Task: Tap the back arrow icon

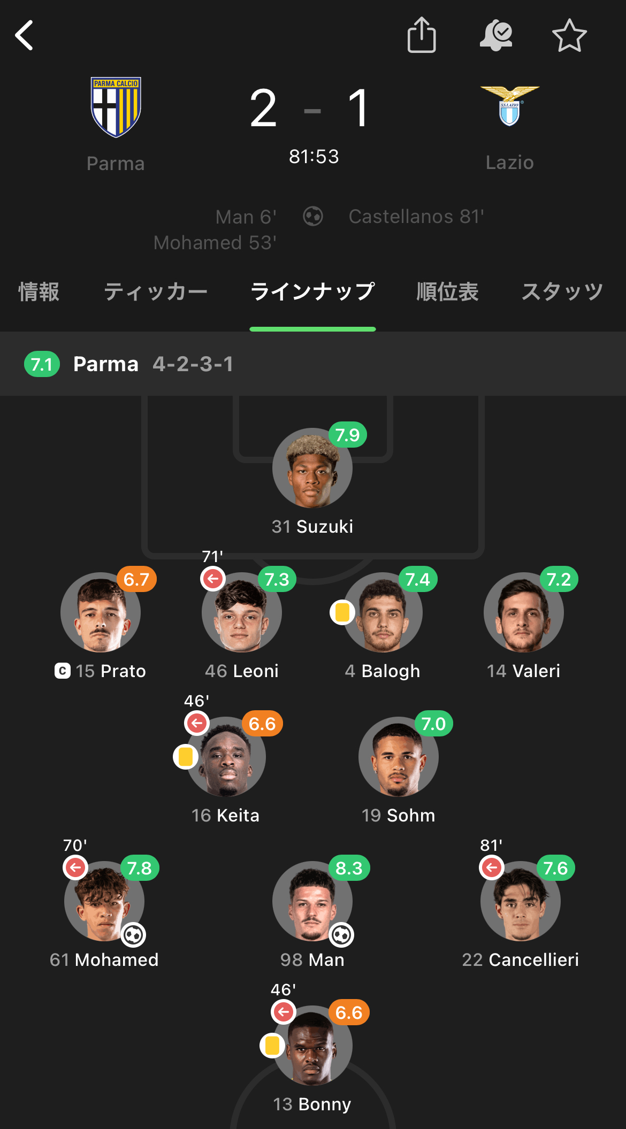Action: point(25,35)
